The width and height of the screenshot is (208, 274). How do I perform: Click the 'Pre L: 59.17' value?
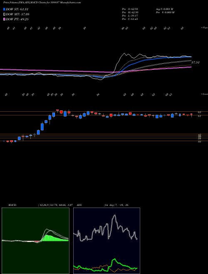130,16
